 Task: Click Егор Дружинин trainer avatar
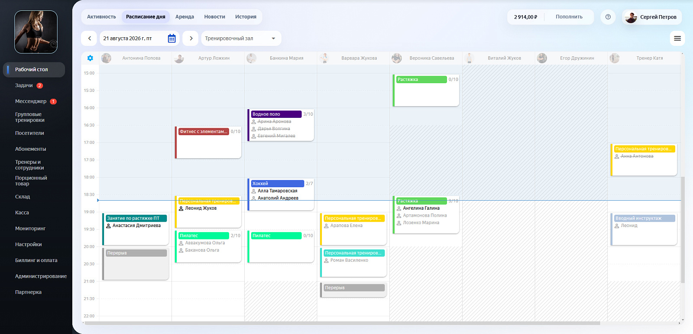tap(542, 58)
